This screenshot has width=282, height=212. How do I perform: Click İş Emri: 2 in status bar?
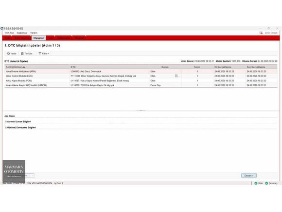pos(59,183)
